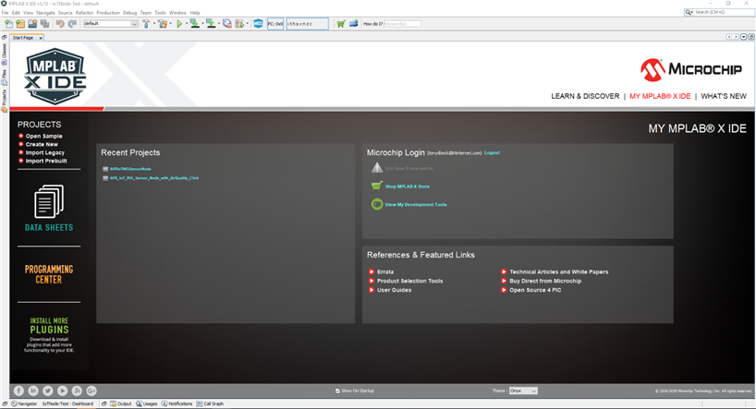Click the Logout link
756x409 pixels.
point(492,152)
